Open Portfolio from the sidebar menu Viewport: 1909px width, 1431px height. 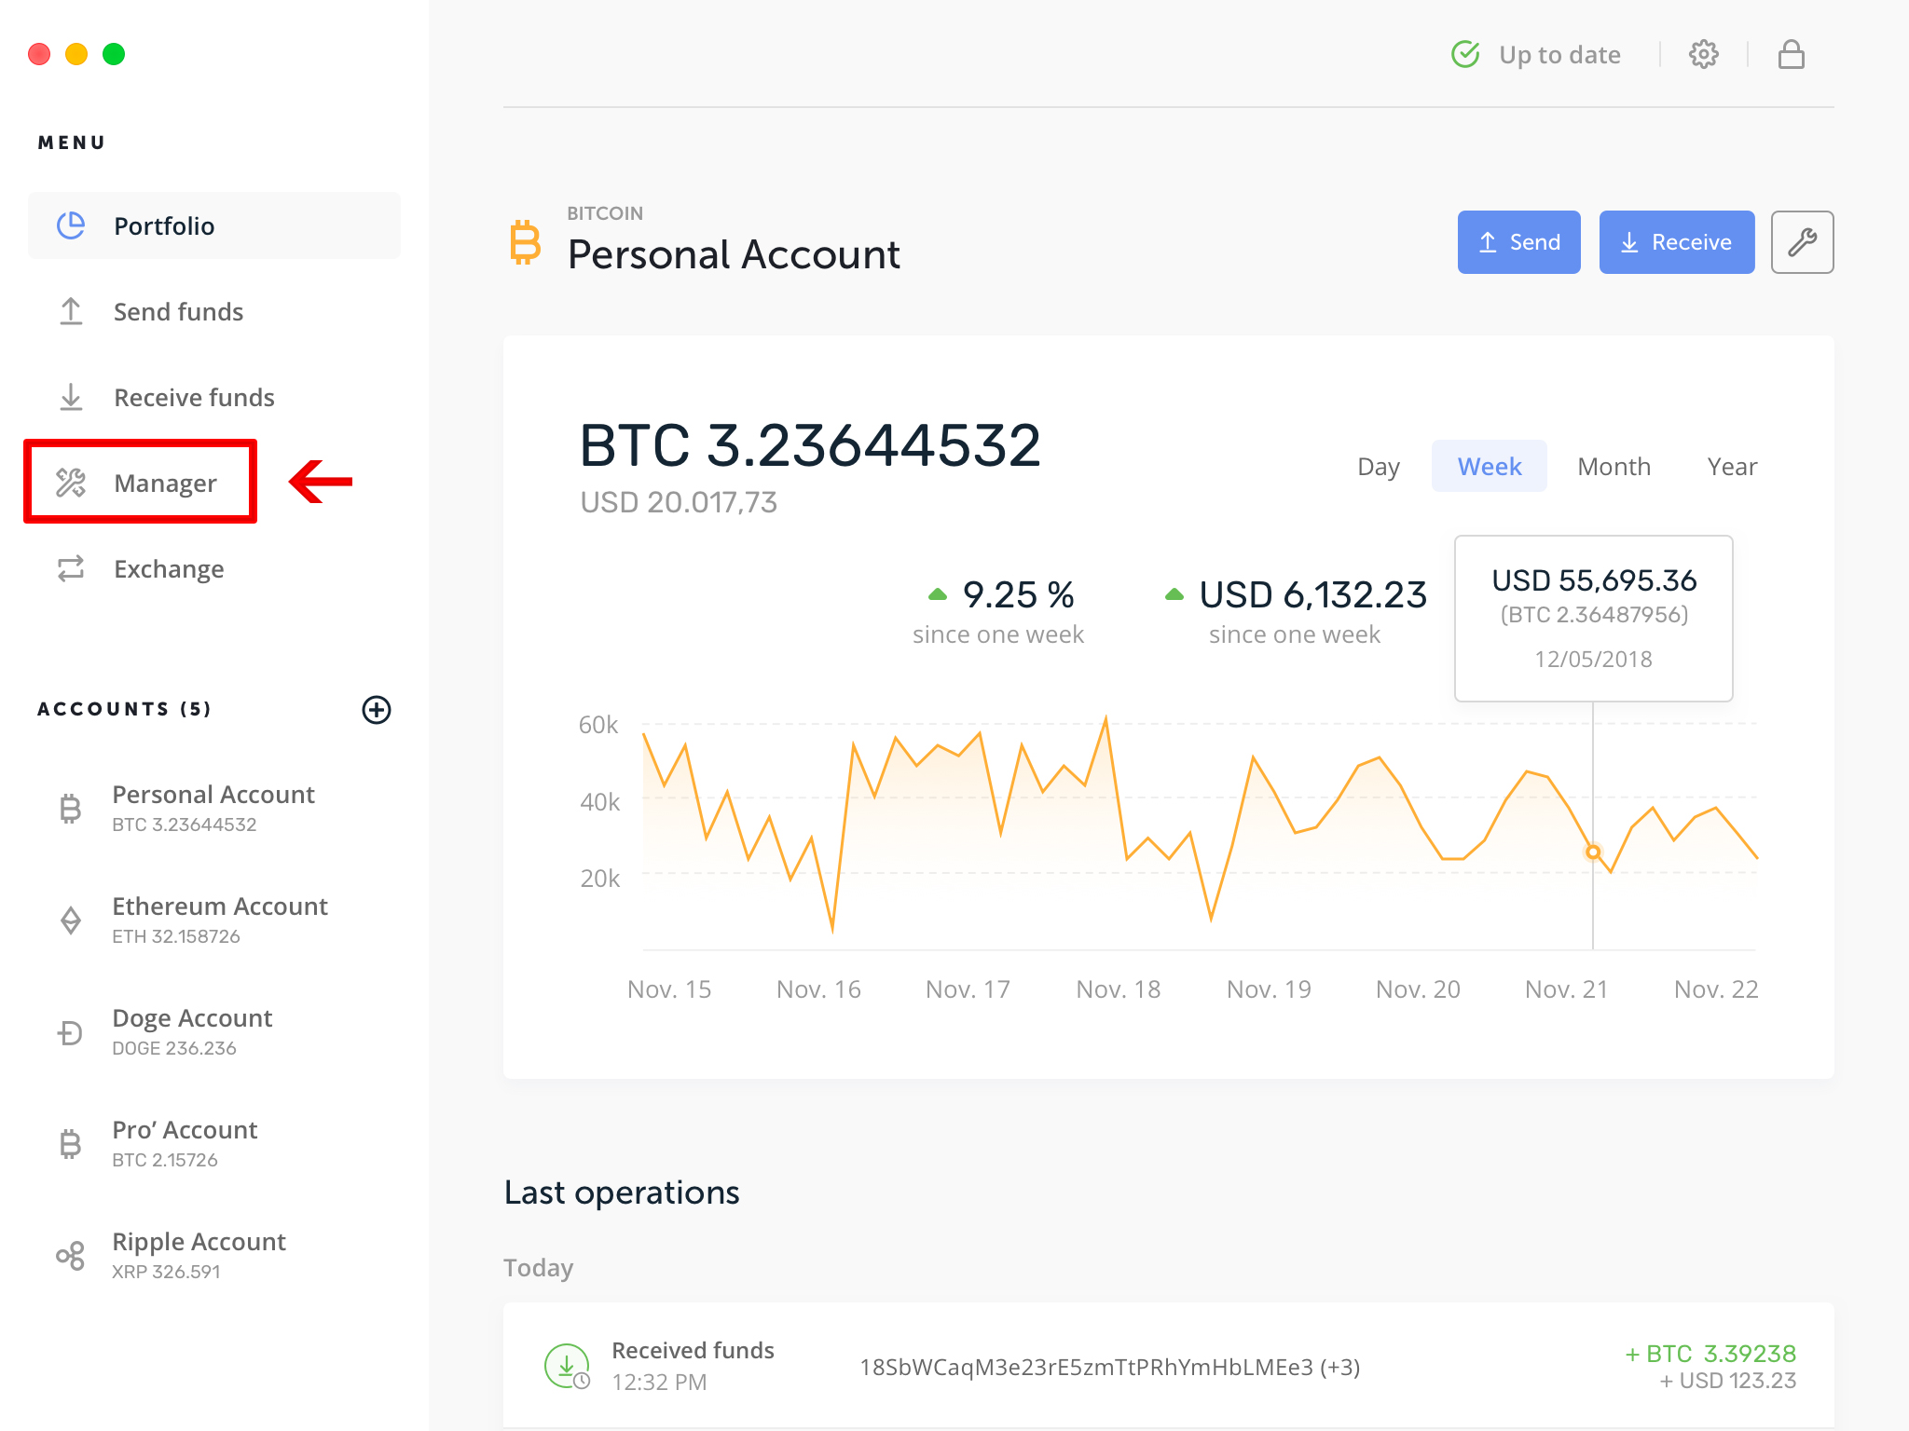click(x=164, y=226)
